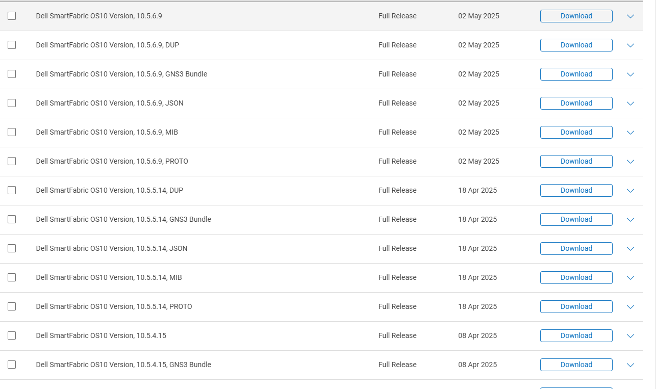Select checkbox for 10.5.6.9, DUP row
Image resolution: width=656 pixels, height=389 pixels.
coord(12,45)
